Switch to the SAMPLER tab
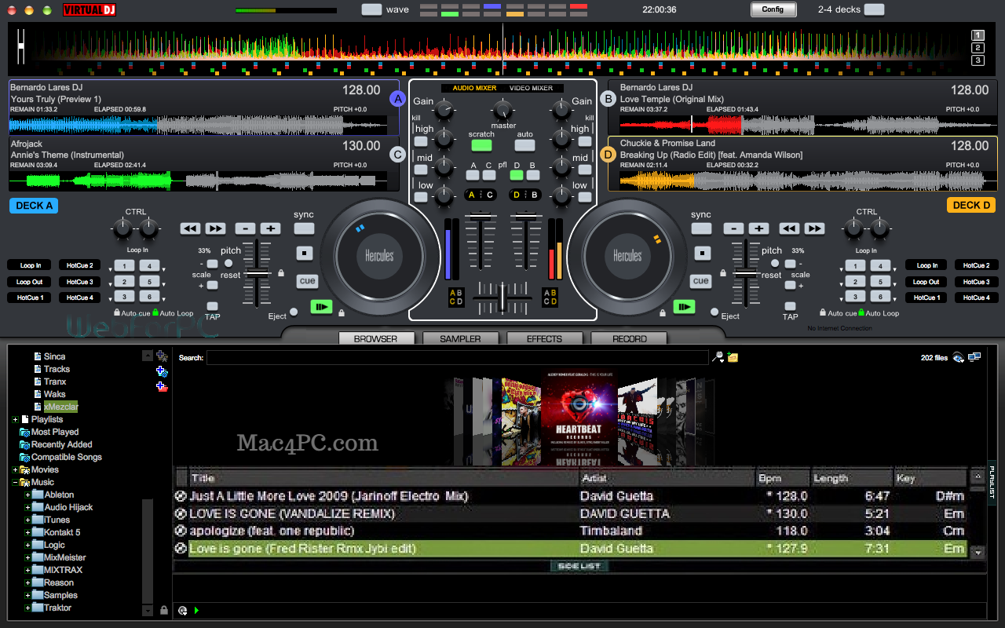The image size is (1005, 628). (461, 339)
